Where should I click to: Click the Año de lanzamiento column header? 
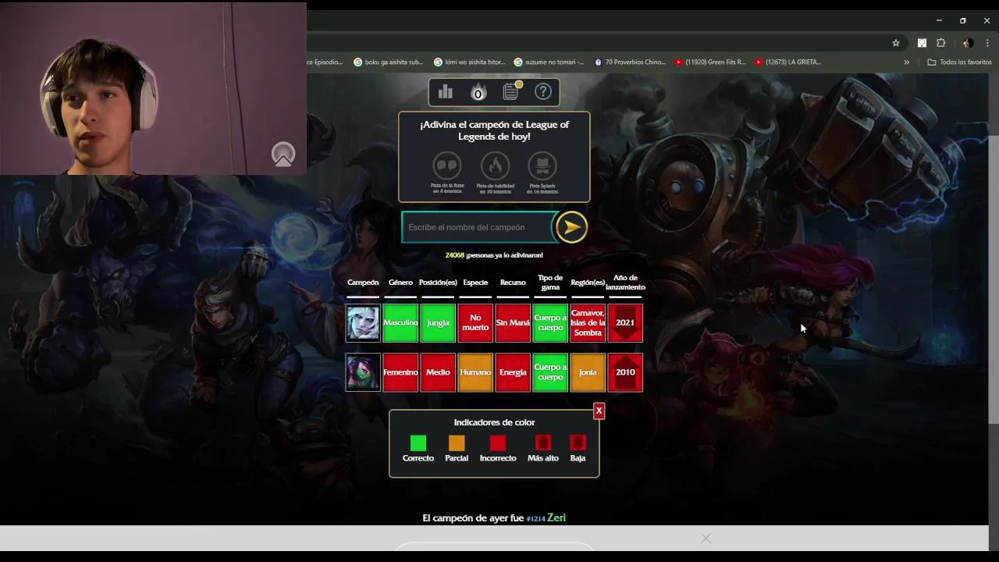pos(625,283)
